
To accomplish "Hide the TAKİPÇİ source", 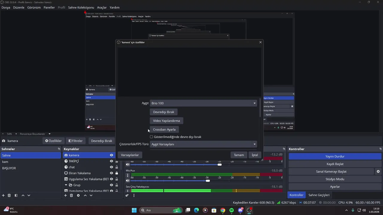I will click(x=111, y=161).
